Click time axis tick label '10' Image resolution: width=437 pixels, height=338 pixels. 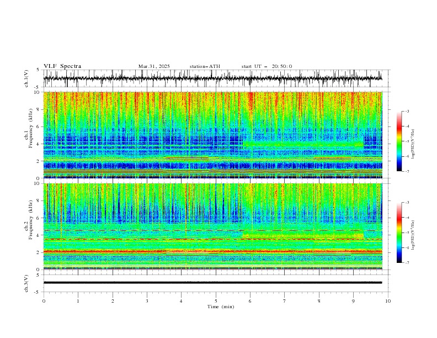388,301
